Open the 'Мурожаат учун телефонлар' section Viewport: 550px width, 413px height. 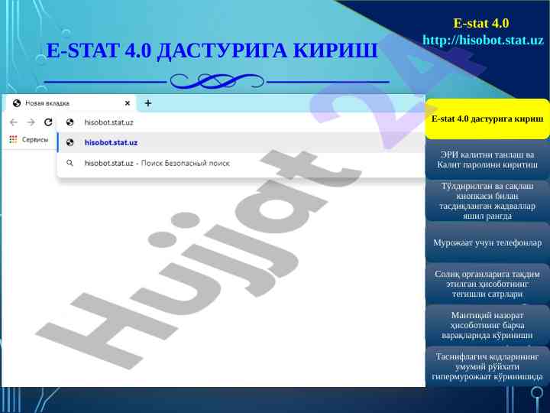[487, 242]
